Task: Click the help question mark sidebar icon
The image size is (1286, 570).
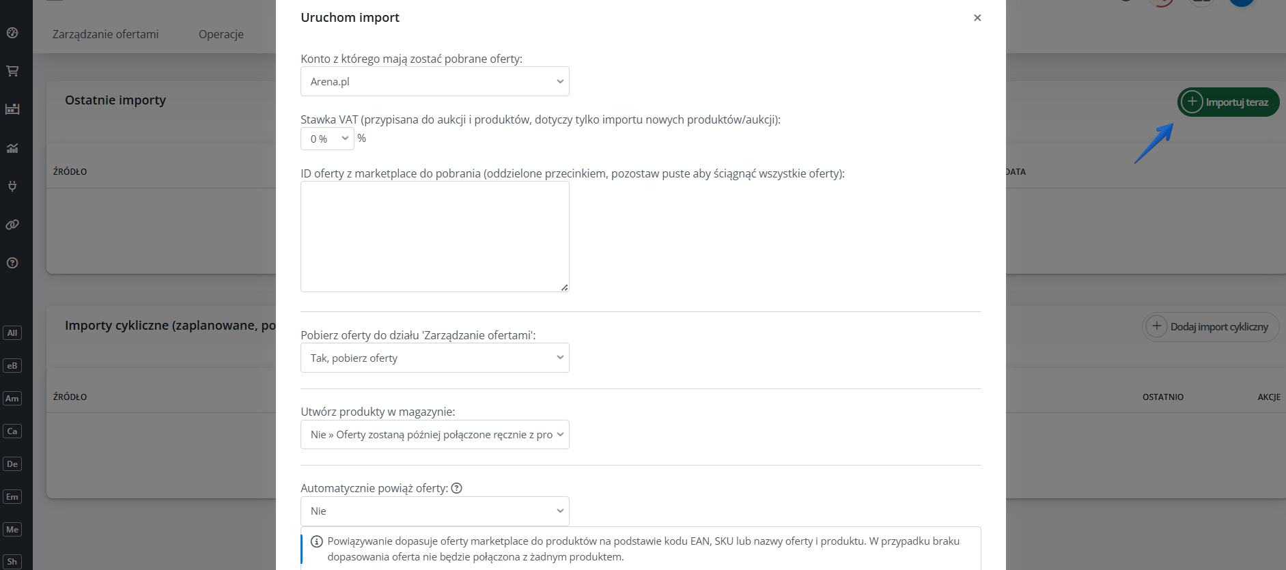Action: 12,263
